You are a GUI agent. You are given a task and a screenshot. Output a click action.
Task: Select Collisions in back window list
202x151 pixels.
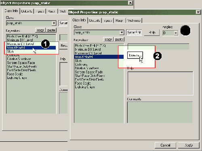[x=31, y=55]
